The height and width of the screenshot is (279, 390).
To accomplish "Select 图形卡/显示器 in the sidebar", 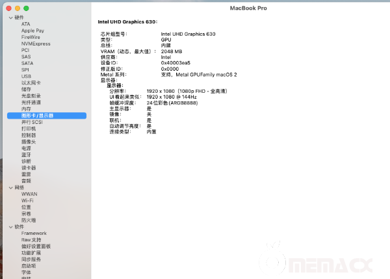I will [38, 115].
